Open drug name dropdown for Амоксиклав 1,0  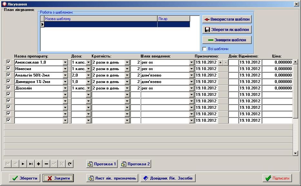pos(65,62)
